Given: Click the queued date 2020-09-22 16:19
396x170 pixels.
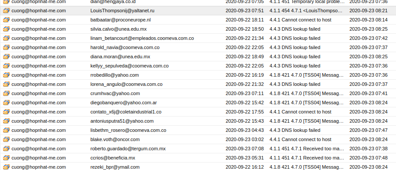Looking at the screenshot, I should 245,75.
